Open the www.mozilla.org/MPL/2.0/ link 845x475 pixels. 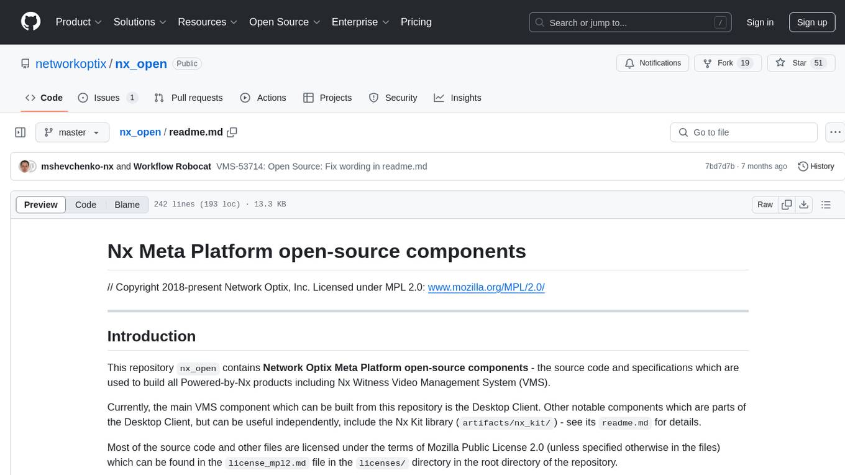[x=486, y=287]
